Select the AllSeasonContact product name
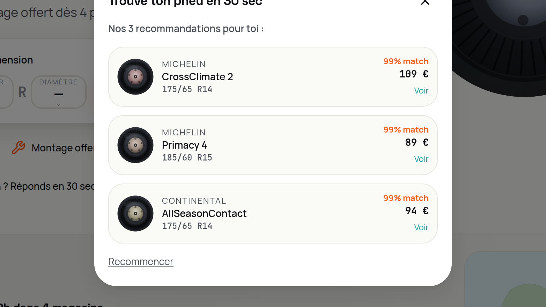The width and height of the screenshot is (546, 307). coord(204,214)
